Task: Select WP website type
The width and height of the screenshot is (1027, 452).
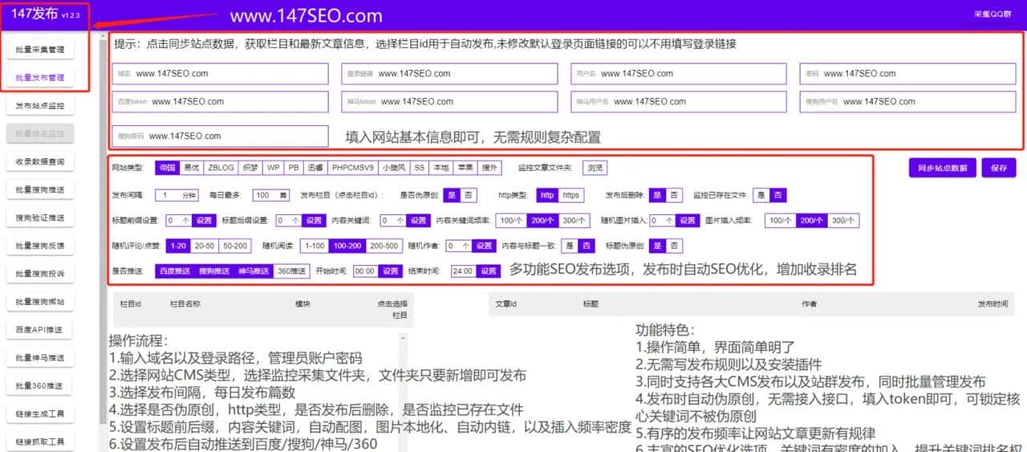Action: [x=274, y=168]
